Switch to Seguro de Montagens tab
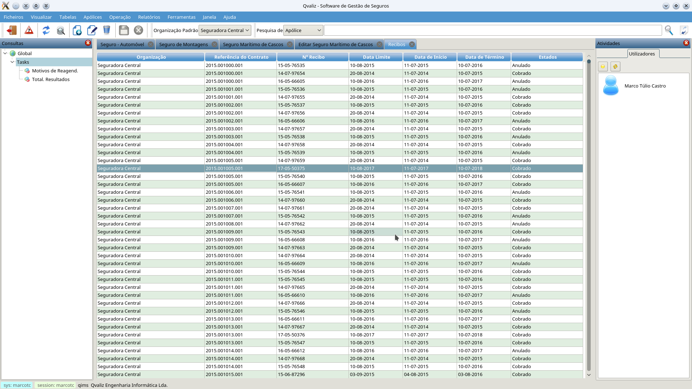The image size is (692, 389). 183,44
